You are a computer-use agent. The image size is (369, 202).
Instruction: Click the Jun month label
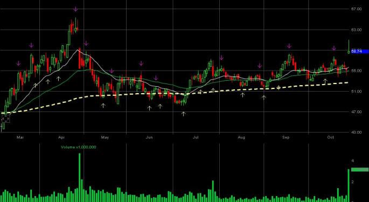point(149,137)
